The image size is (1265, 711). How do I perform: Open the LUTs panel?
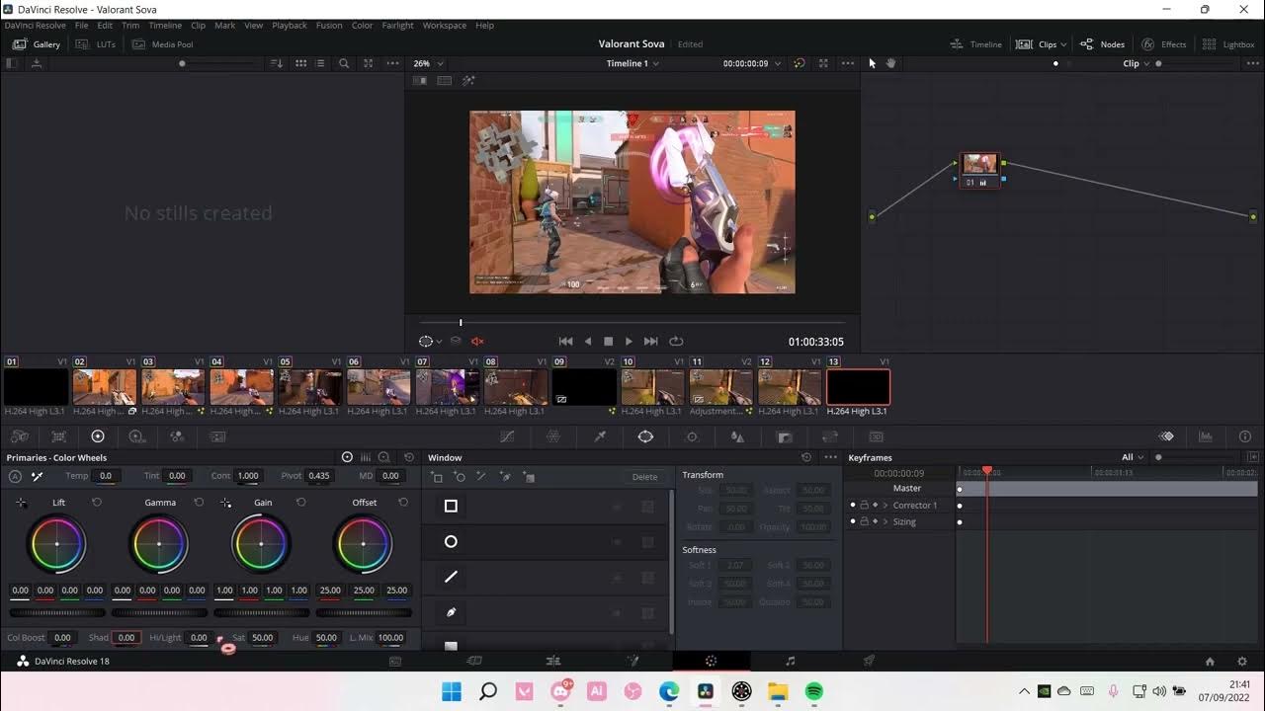point(96,44)
